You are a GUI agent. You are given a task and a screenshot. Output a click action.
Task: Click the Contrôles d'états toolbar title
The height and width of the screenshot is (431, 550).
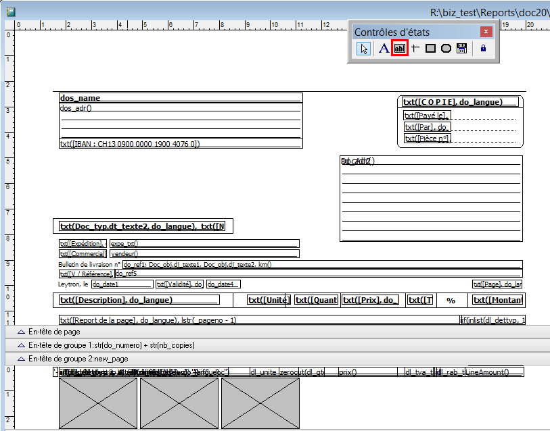coord(392,32)
